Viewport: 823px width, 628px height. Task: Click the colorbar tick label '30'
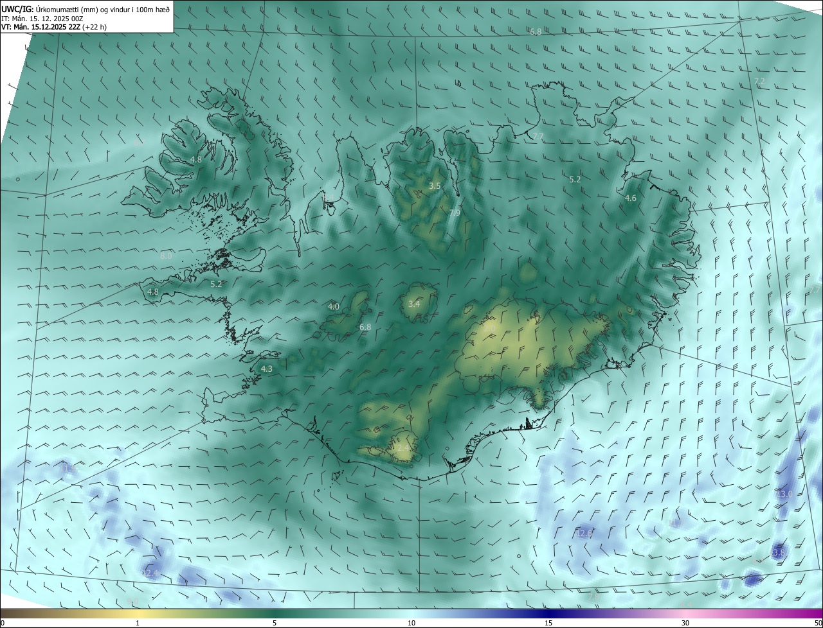(x=685, y=624)
